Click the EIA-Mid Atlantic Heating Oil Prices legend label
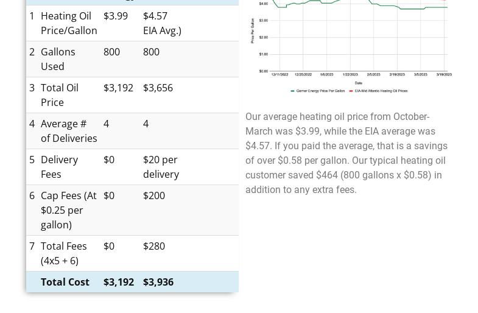The height and width of the screenshot is (313, 478). [x=381, y=91]
